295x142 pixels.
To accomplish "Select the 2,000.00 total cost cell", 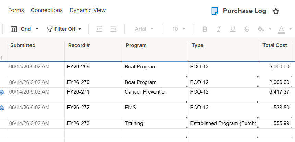I will click(x=275, y=83).
